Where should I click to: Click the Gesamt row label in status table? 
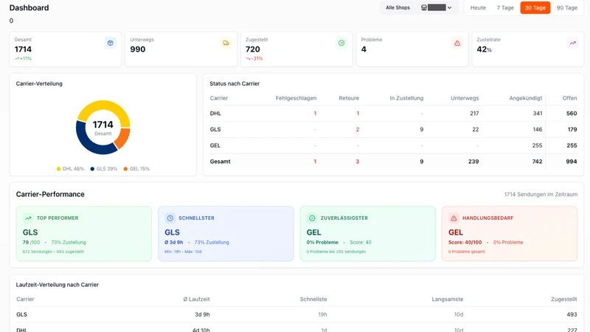[x=220, y=162]
